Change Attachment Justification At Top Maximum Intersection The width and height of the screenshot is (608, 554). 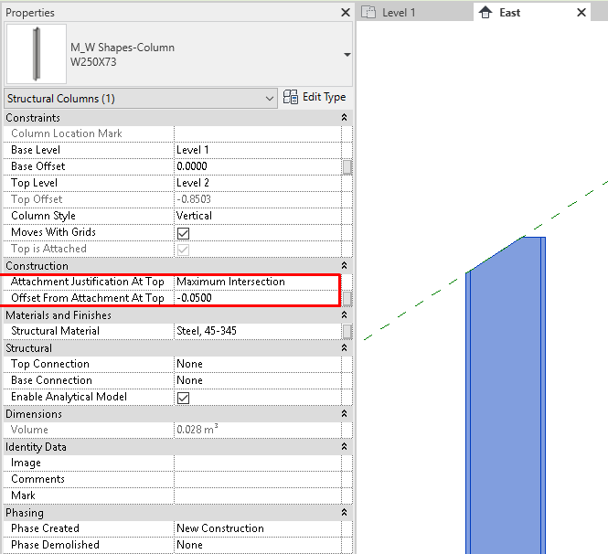pyautogui.click(x=258, y=282)
